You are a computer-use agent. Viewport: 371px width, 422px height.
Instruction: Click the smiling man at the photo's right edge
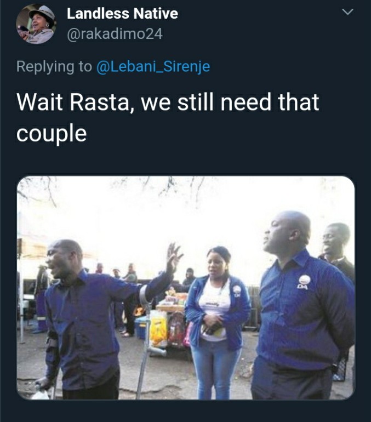coord(338,250)
